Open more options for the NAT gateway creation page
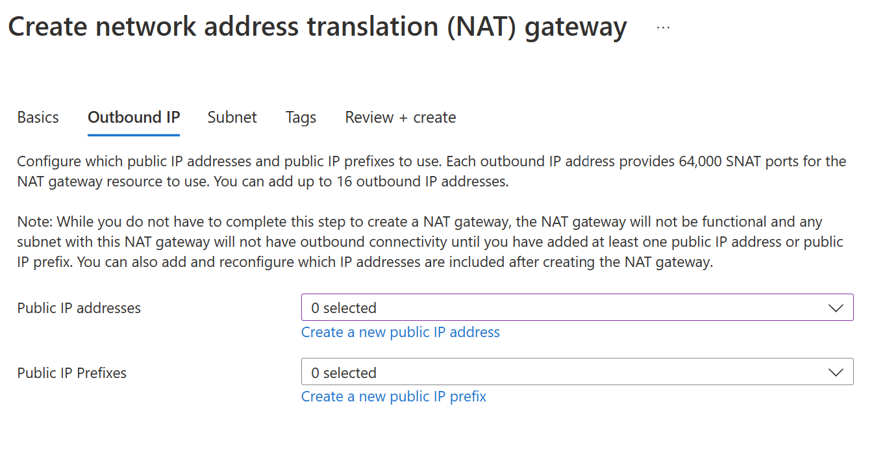The height and width of the screenshot is (467, 885). 663,27
